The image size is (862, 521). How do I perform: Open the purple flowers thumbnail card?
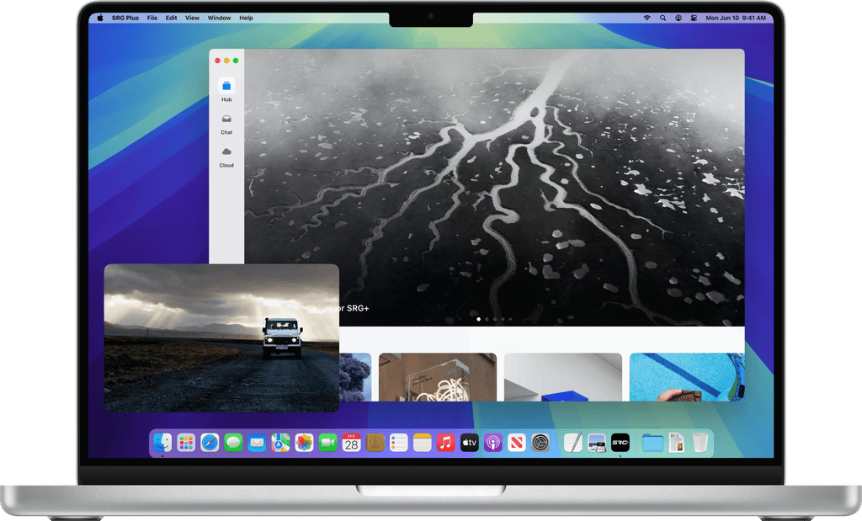[x=355, y=377]
